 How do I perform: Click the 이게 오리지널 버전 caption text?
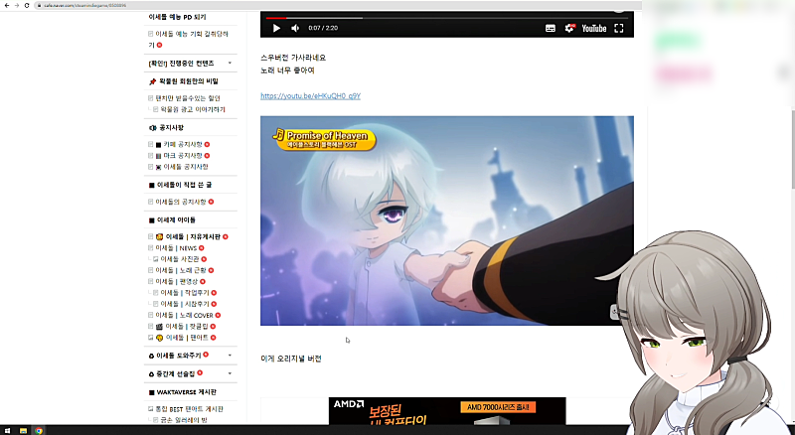tap(291, 359)
